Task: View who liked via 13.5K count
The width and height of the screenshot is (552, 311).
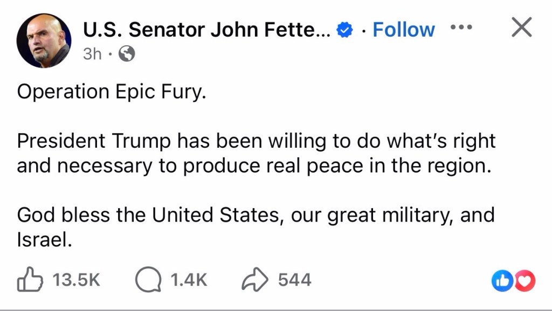Action: 76,280
